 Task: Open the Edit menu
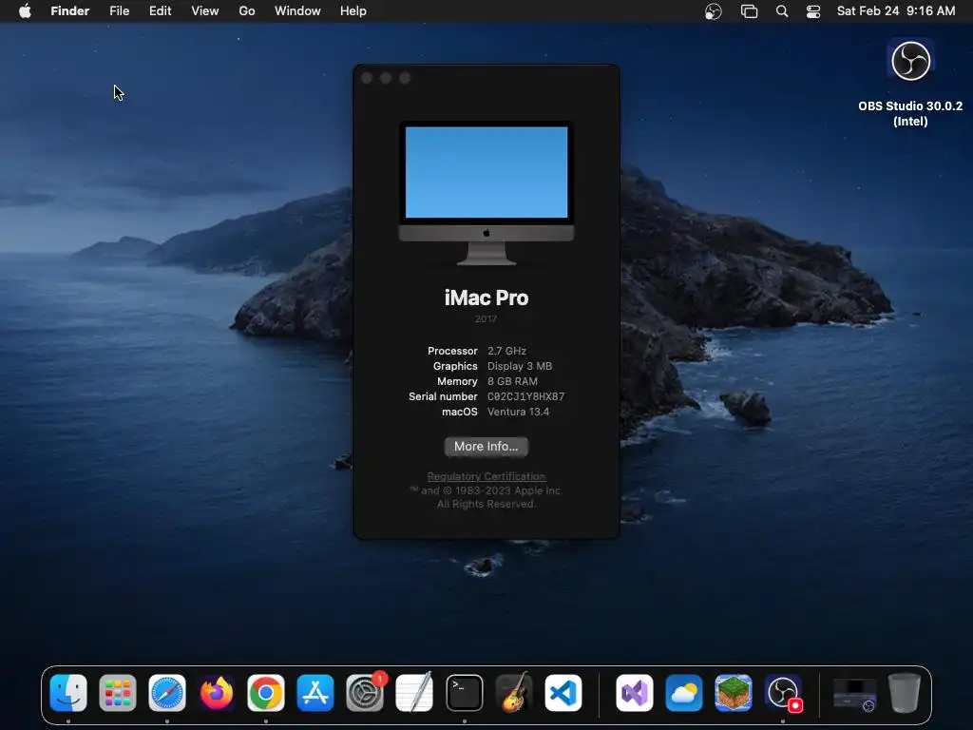[x=160, y=11]
